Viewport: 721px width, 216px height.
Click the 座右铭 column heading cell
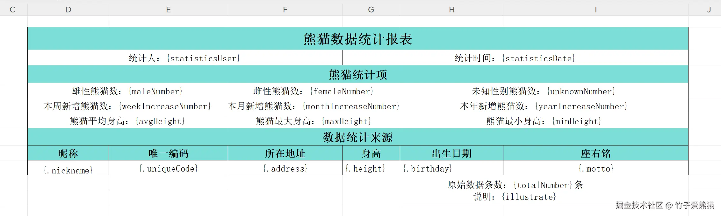595,153
